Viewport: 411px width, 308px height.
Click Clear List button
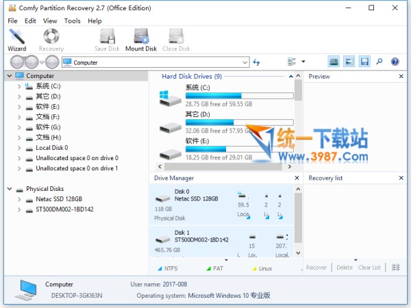[369, 268]
